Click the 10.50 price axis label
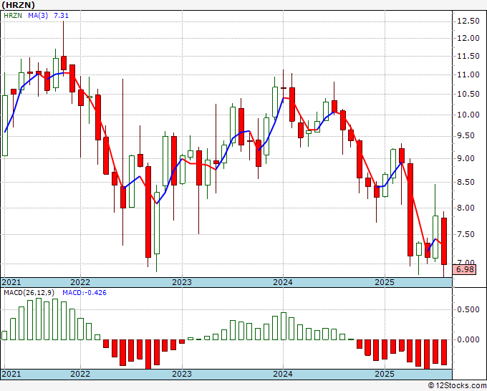487x391 pixels. pos(468,94)
